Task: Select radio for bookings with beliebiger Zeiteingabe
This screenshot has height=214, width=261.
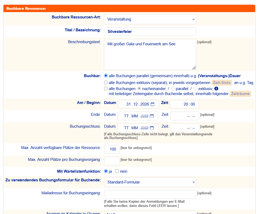Action: point(106,89)
